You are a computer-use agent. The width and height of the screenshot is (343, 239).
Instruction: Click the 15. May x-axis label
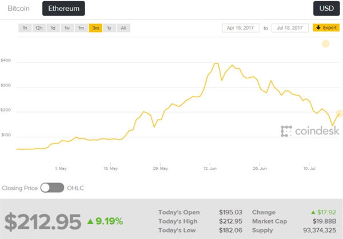[110, 169]
